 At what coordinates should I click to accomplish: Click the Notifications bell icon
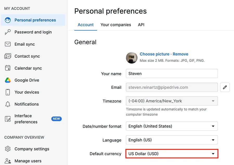[x=8, y=104]
